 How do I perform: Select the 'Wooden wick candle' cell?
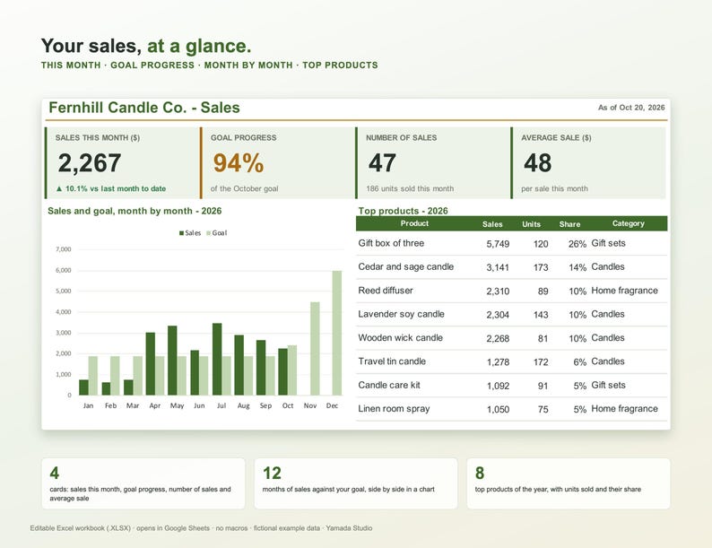(400, 337)
